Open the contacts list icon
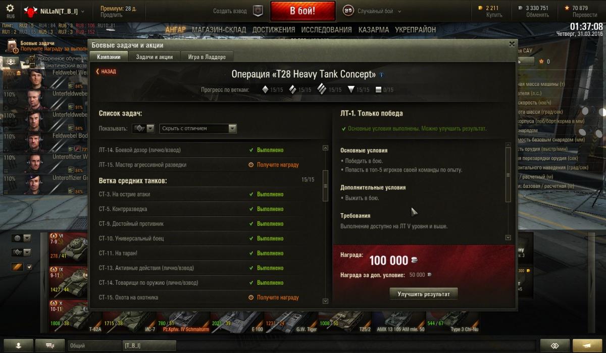This screenshot has width=606, height=353. point(19,345)
